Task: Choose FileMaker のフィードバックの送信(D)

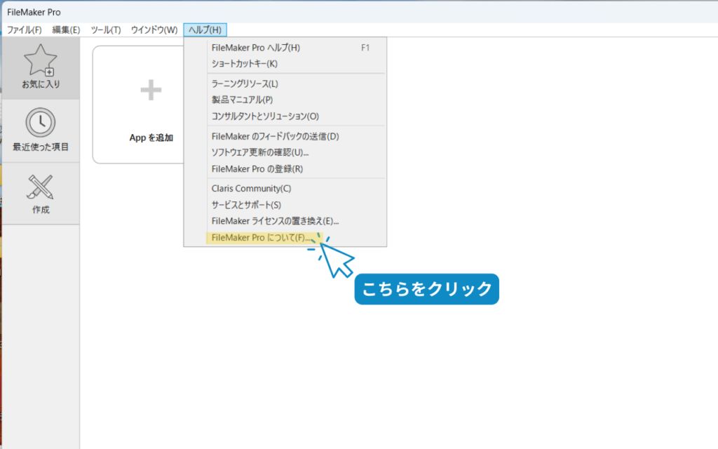Action: [275, 136]
